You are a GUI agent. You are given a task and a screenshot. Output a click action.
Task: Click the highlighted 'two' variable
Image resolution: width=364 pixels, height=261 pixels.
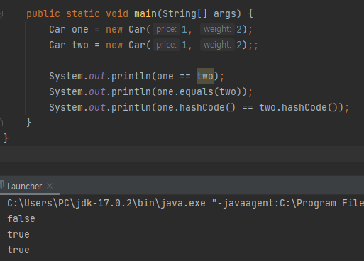pos(205,76)
